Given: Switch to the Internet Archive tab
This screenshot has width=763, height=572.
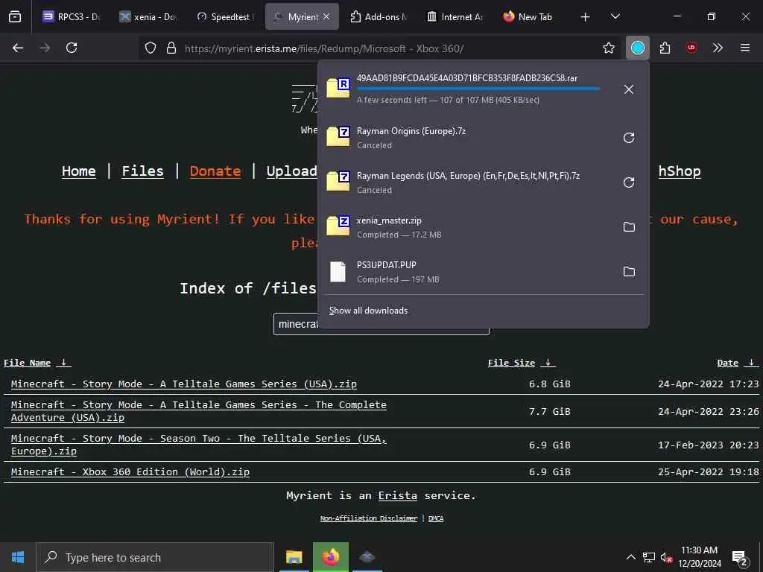Looking at the screenshot, I should tap(455, 16).
